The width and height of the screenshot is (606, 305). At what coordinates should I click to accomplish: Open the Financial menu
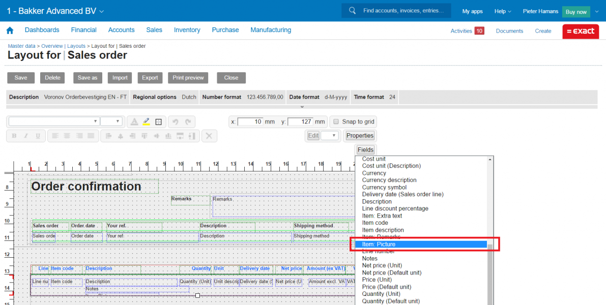coord(84,30)
